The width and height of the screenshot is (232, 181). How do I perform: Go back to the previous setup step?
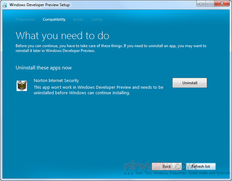(167, 167)
